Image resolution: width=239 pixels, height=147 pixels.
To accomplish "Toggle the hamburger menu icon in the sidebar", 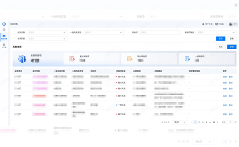I will 4,29.
